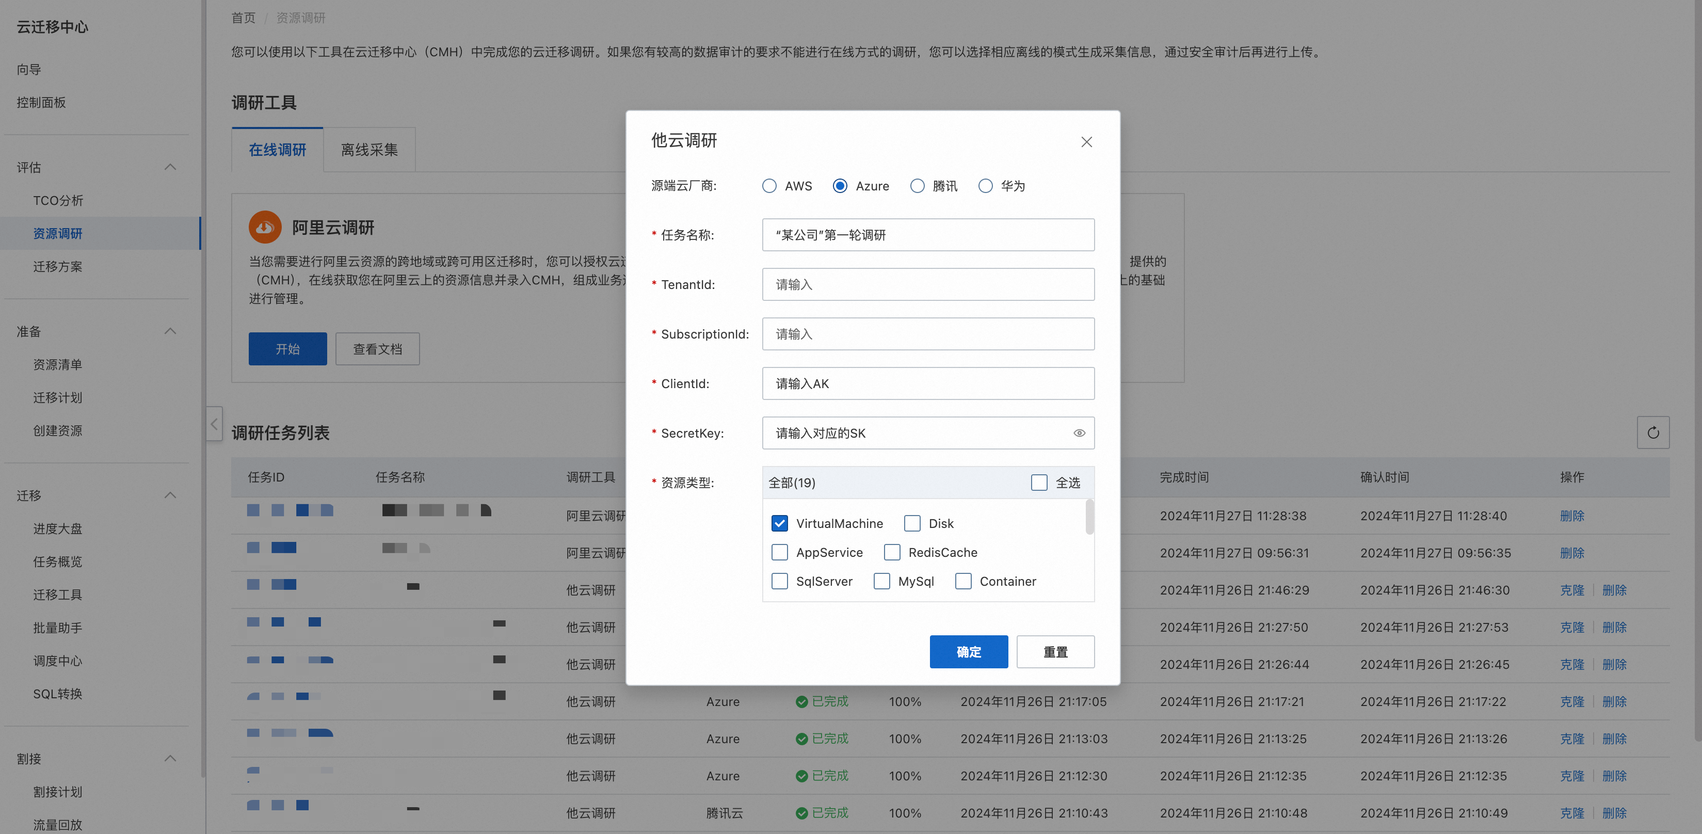
Task: Show the SecretKey eye icon
Action: (1079, 433)
